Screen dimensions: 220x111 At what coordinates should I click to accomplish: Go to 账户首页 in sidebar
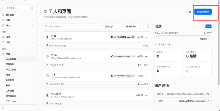coord(10,15)
